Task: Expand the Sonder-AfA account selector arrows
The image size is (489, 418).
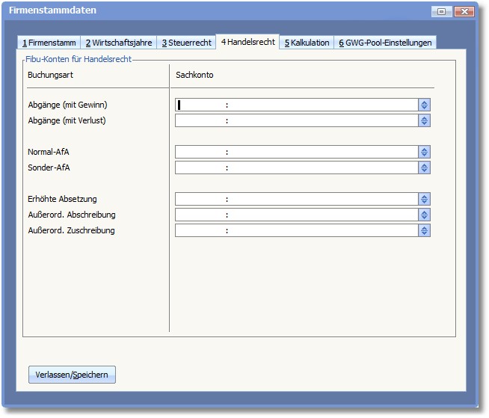Action: point(425,168)
